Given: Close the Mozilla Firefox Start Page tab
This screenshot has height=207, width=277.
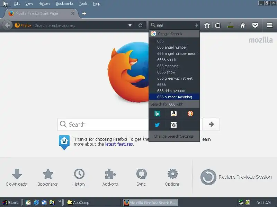Looking at the screenshot, I should 73,13.
